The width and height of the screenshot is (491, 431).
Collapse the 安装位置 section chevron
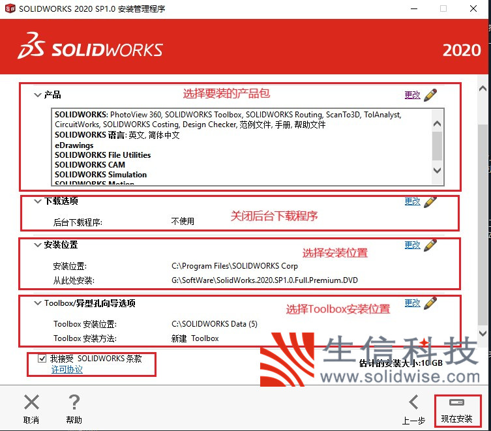pos(38,245)
